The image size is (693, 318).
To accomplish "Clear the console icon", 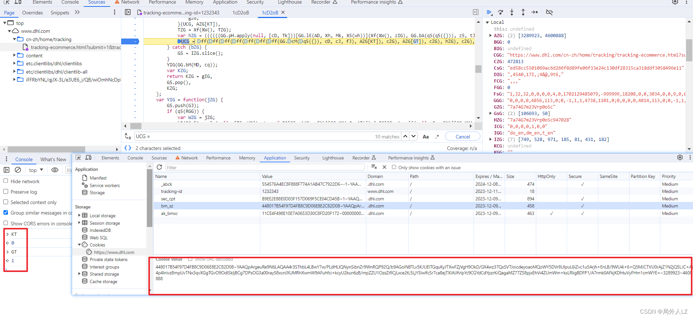I will click(18, 170).
